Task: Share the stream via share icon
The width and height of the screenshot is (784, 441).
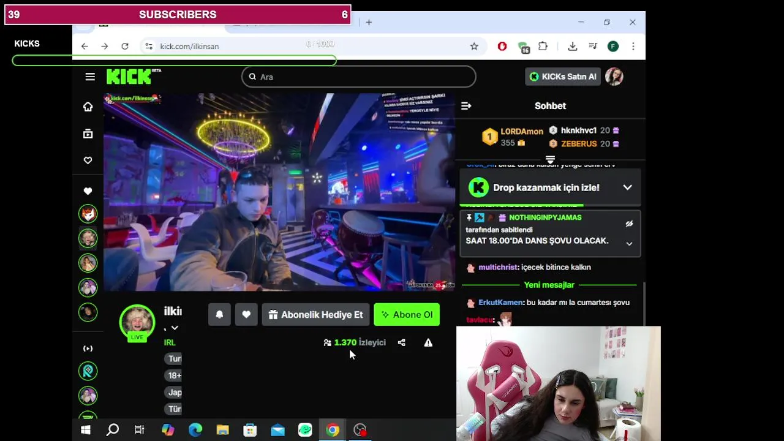Action: click(401, 342)
